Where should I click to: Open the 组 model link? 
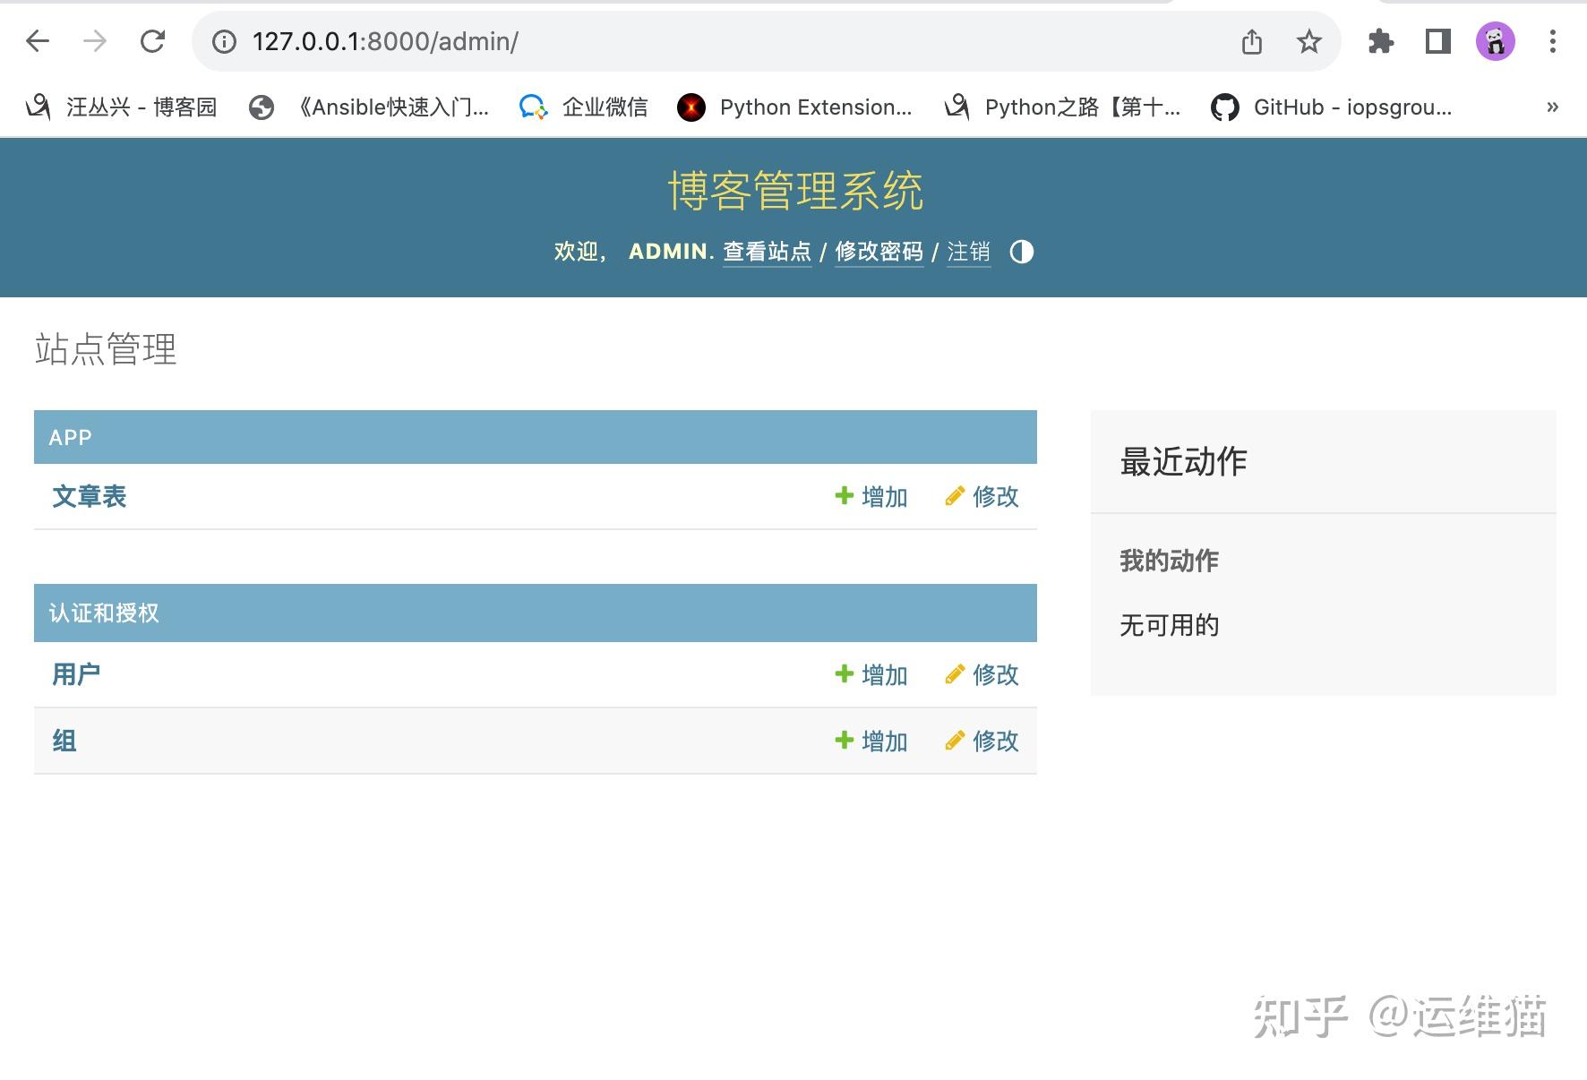pyautogui.click(x=64, y=741)
